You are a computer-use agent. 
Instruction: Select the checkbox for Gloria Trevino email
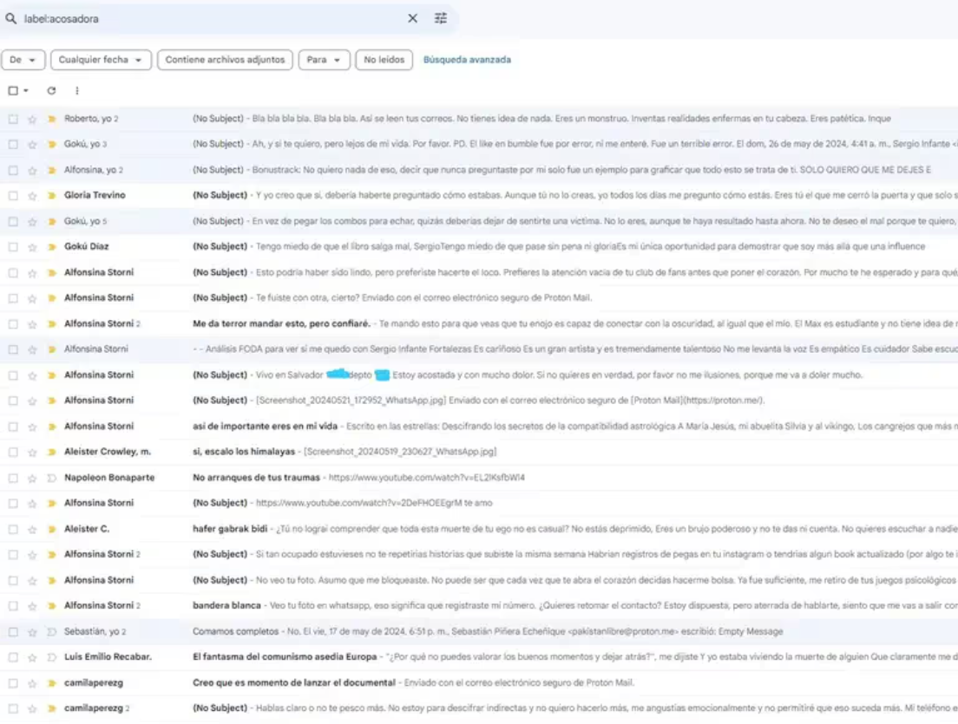click(x=13, y=196)
